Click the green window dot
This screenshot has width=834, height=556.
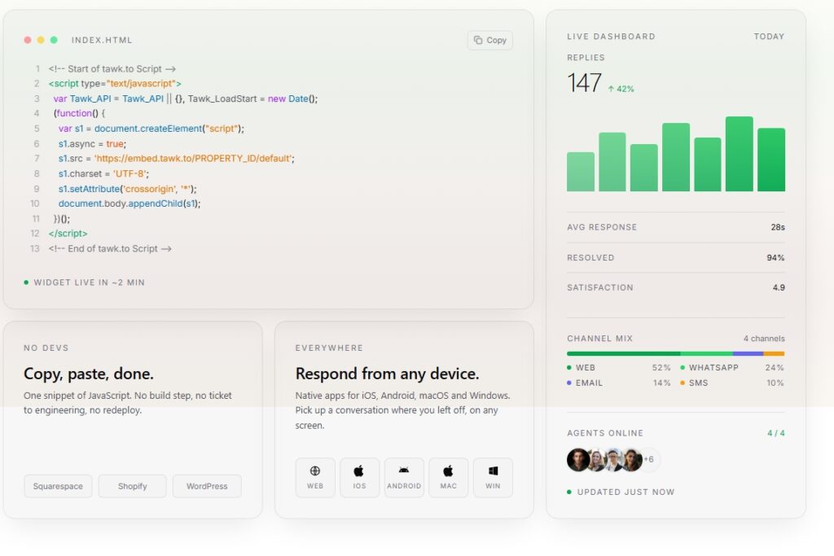(x=54, y=40)
